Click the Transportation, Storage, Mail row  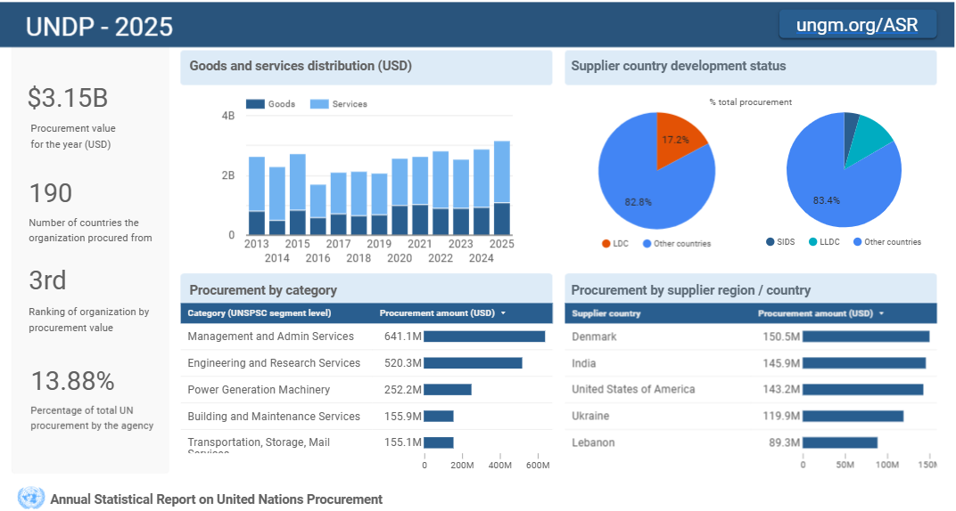[367, 442]
